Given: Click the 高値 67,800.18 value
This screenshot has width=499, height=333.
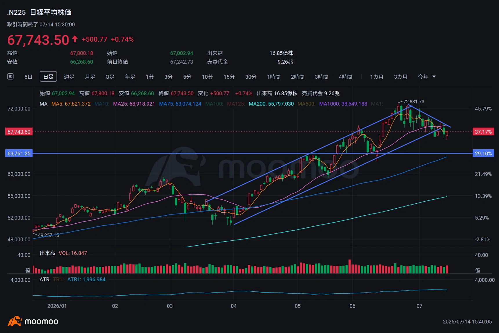Looking at the screenshot, I should click(x=81, y=53).
